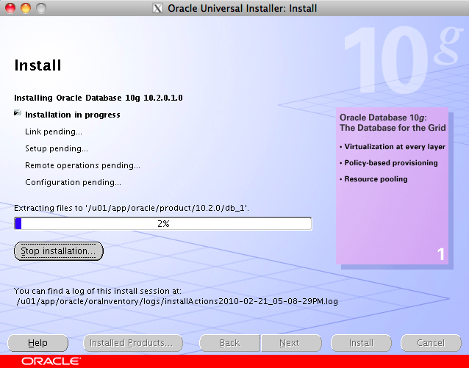This screenshot has width=469, height=368.
Task: Click the 2% extraction progress bar
Action: (x=163, y=224)
